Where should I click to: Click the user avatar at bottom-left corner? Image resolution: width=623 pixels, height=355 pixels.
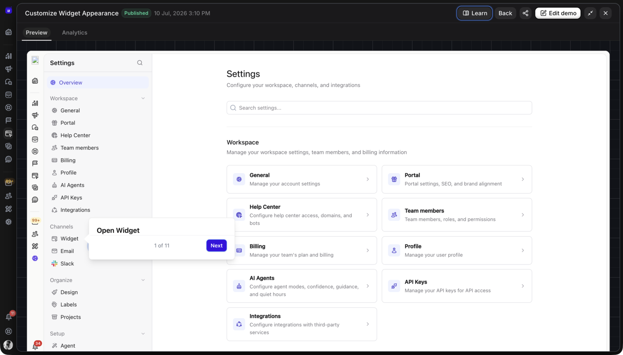point(8,345)
